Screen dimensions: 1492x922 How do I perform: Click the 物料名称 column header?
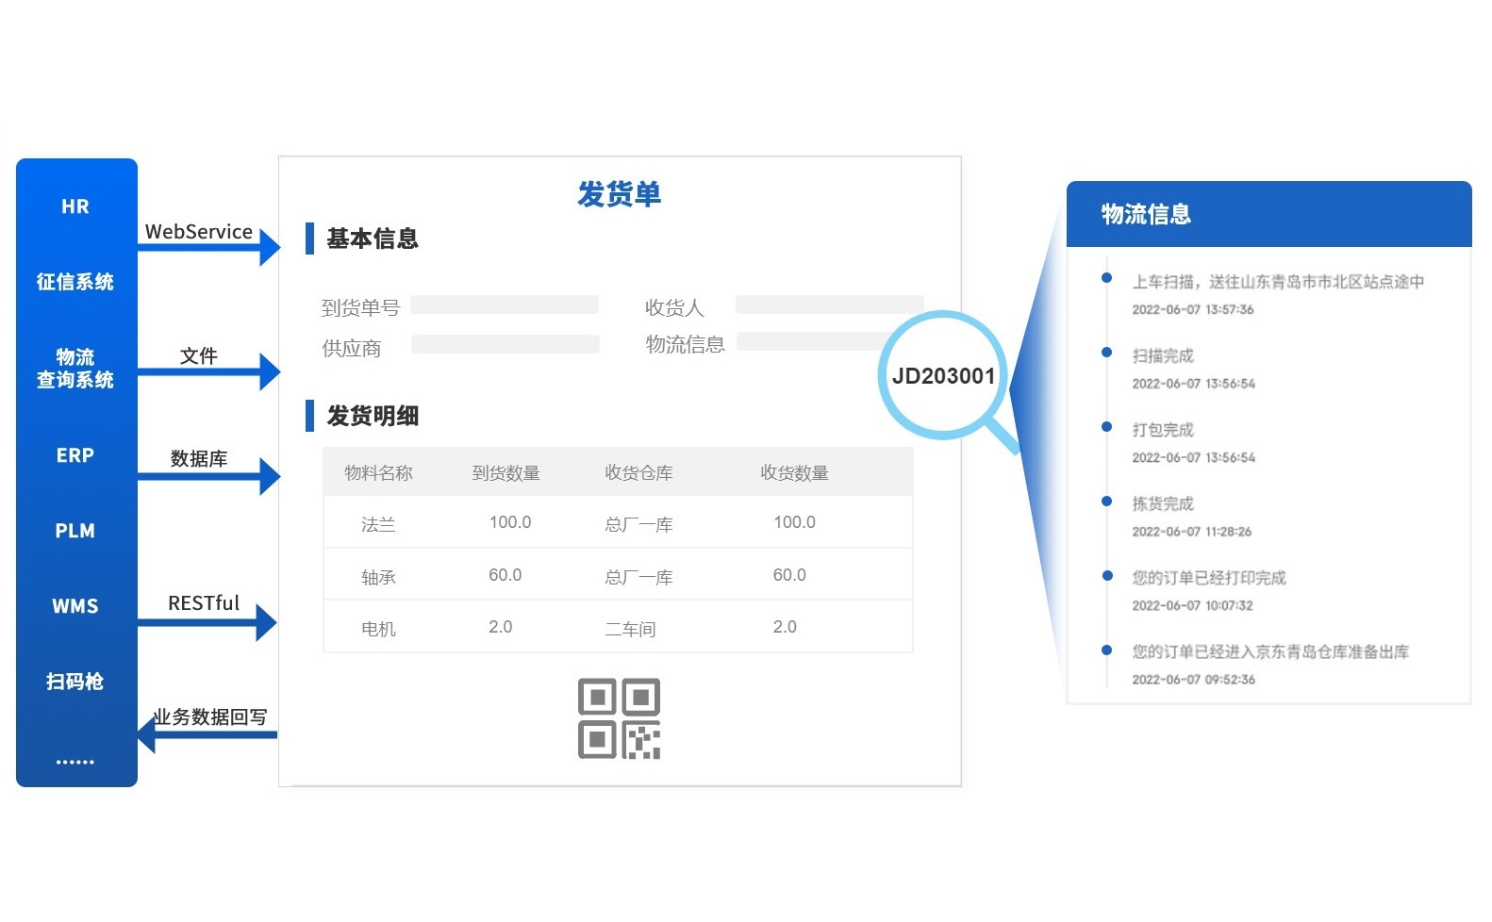click(x=378, y=472)
